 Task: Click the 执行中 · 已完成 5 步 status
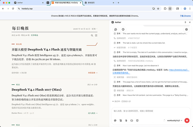122,101
